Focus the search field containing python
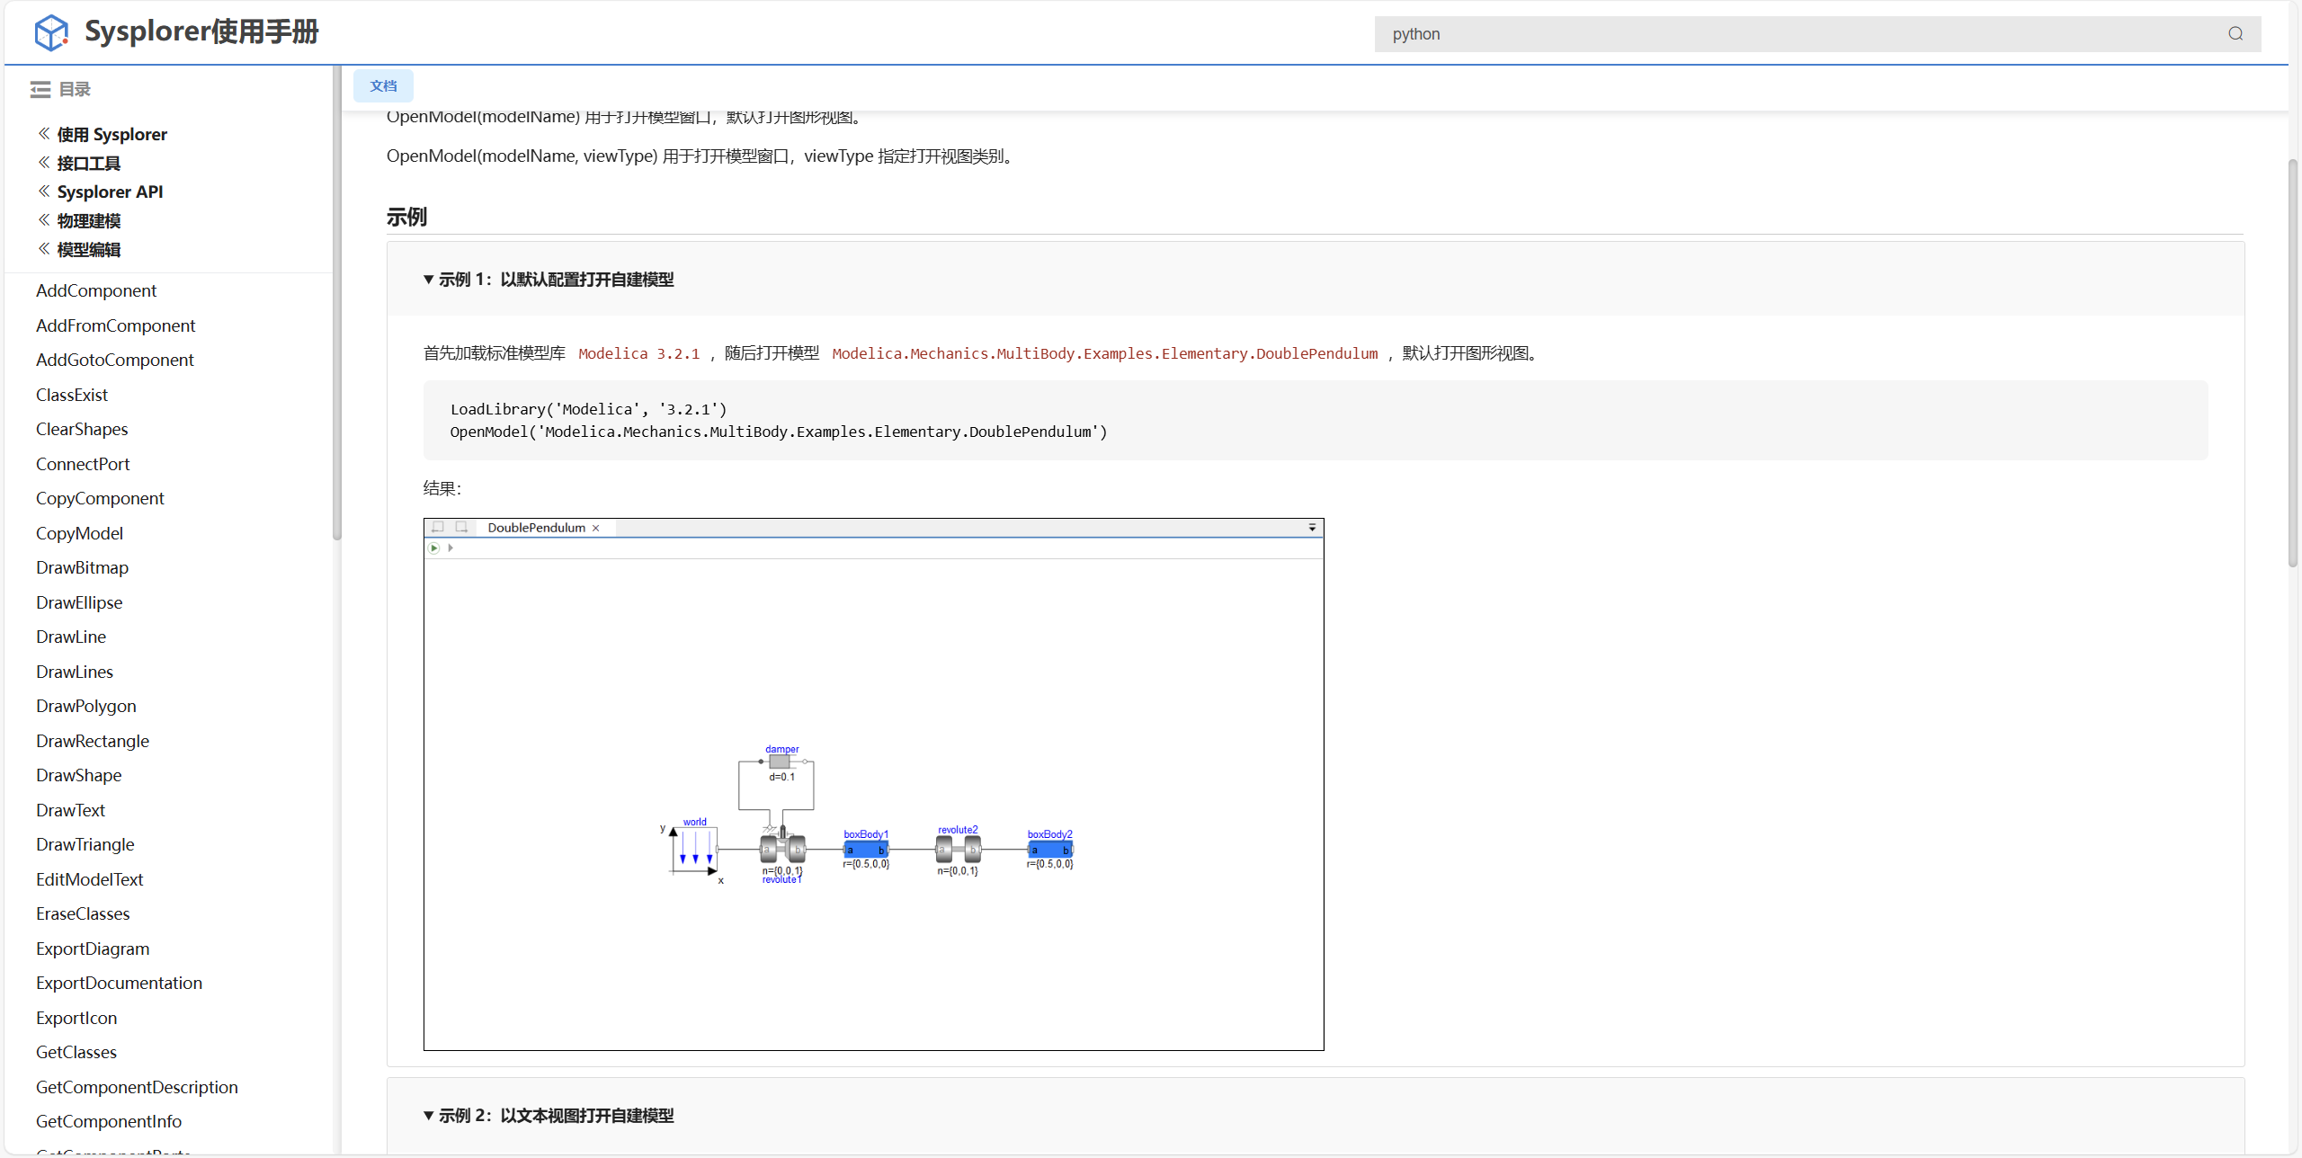Screen dimensions: 2302x1158 coord(1816,34)
